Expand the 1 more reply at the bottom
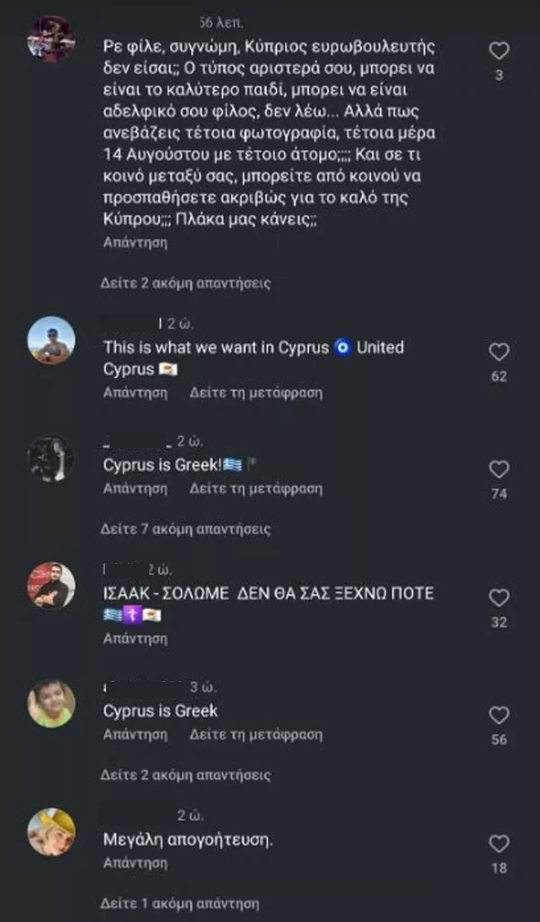The width and height of the screenshot is (540, 922). pos(179,903)
